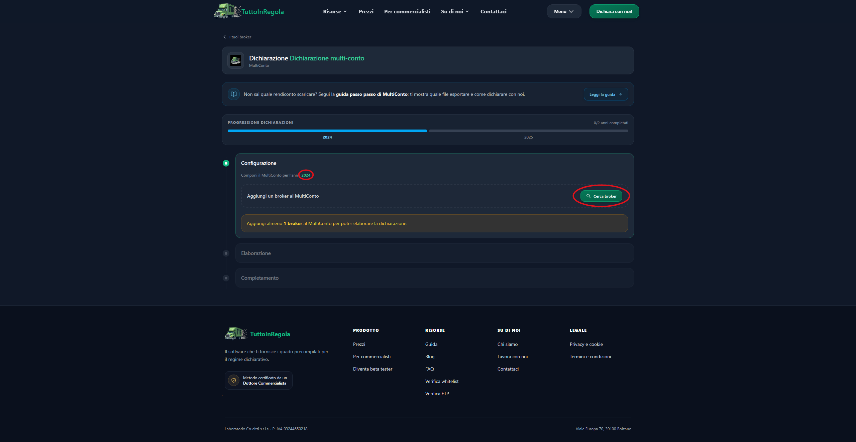Expand the Completamento section

click(x=434, y=278)
